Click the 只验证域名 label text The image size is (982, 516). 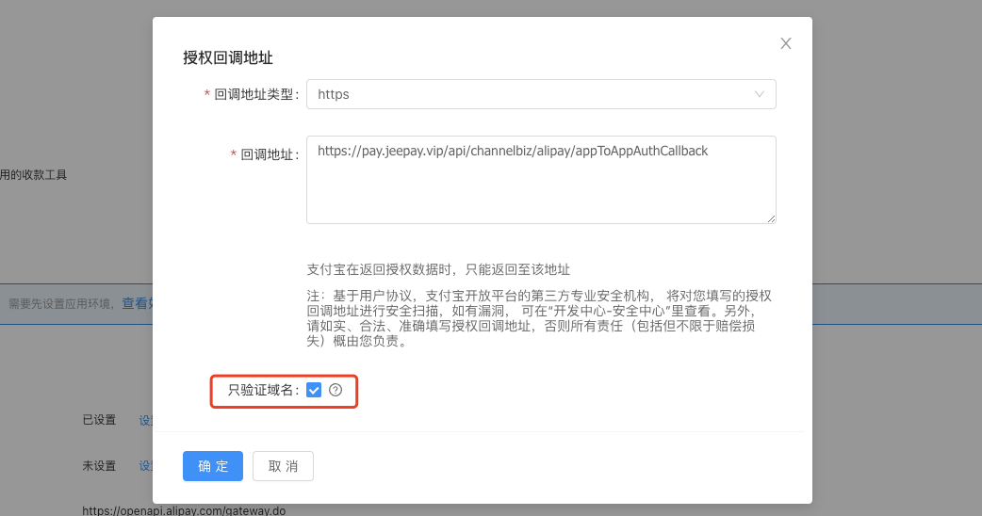point(260,390)
